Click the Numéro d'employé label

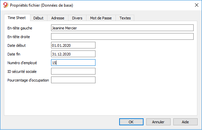coord(22,63)
